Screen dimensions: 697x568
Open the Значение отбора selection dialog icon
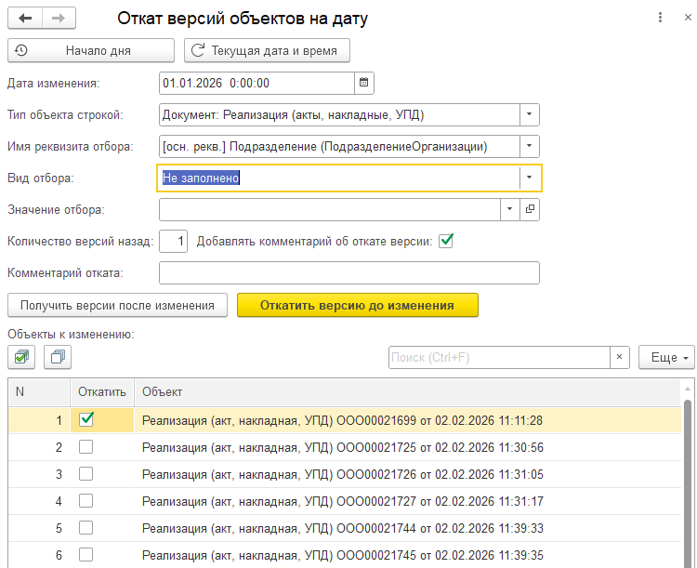[530, 210]
